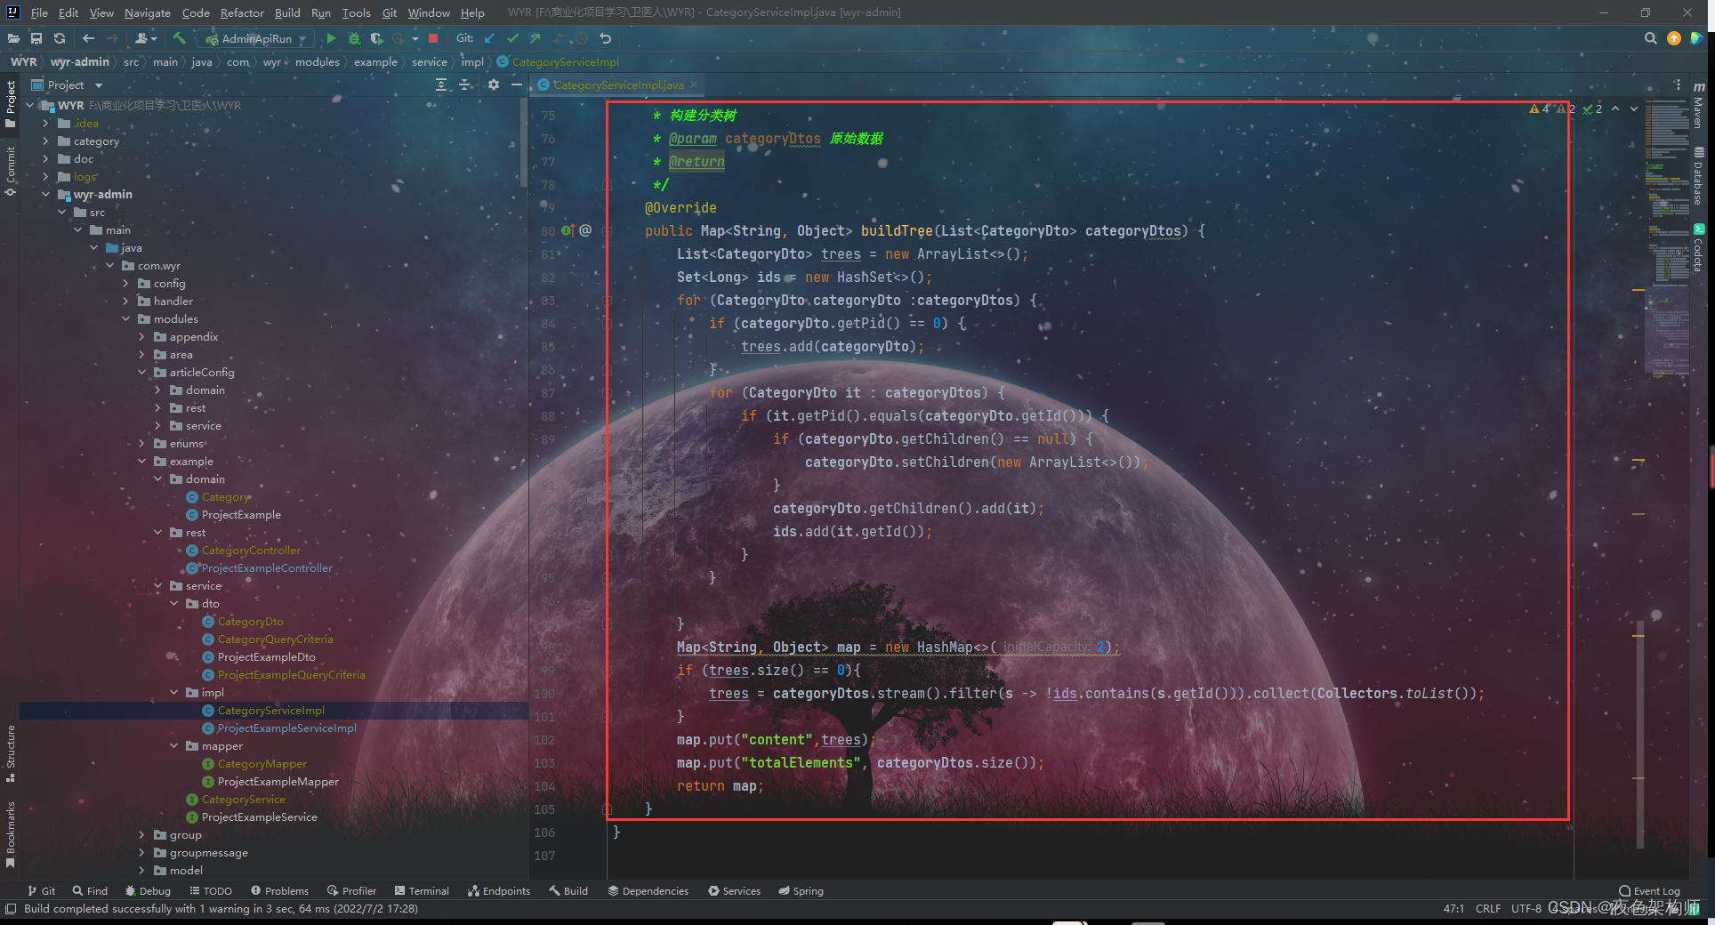Stop the process with the red square icon
The width and height of the screenshot is (1715, 925).
coord(433,38)
